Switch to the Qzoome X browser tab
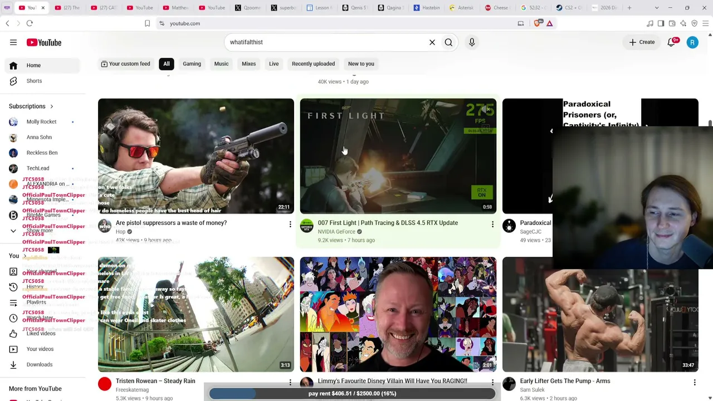This screenshot has height=401, width=713. [x=248, y=8]
